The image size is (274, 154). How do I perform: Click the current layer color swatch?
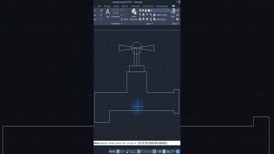pos(149,10)
